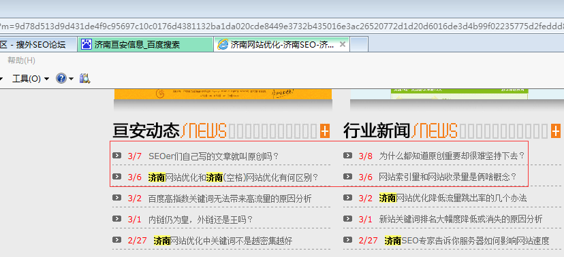Click the orange banner image thumbnail
Viewport: 564px width, 257px height.
coord(223,94)
